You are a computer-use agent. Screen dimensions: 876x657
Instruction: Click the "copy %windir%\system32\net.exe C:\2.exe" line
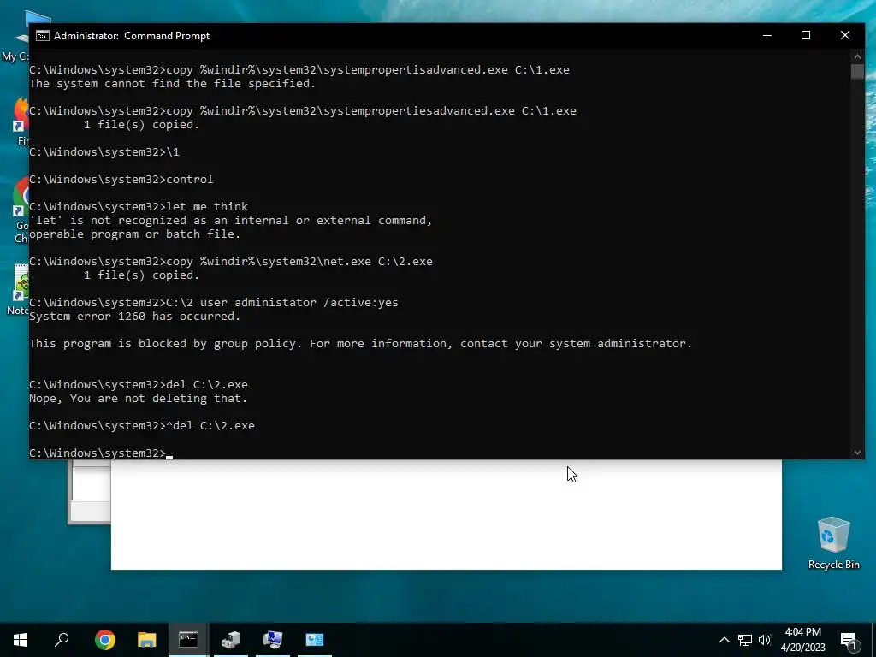coord(231,262)
